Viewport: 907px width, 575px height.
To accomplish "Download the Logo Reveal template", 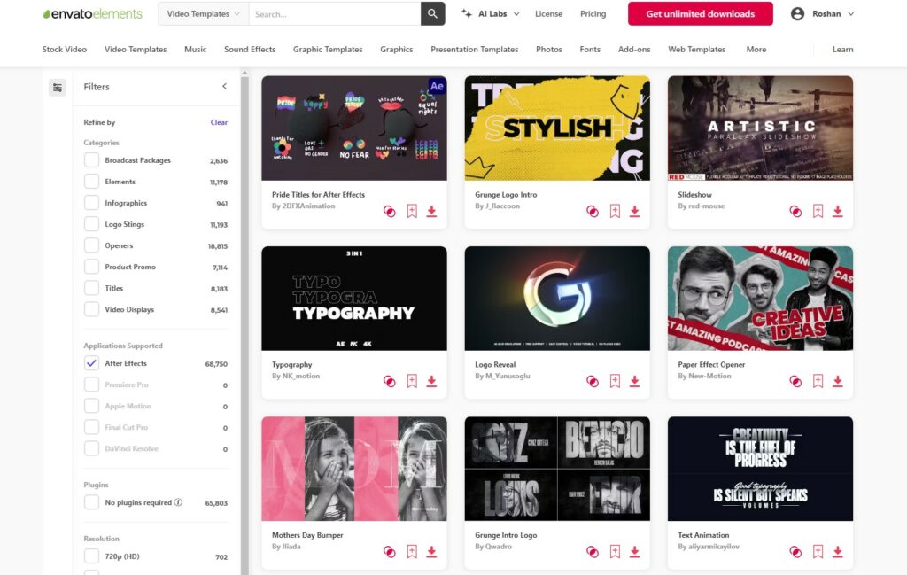I will [x=634, y=381].
